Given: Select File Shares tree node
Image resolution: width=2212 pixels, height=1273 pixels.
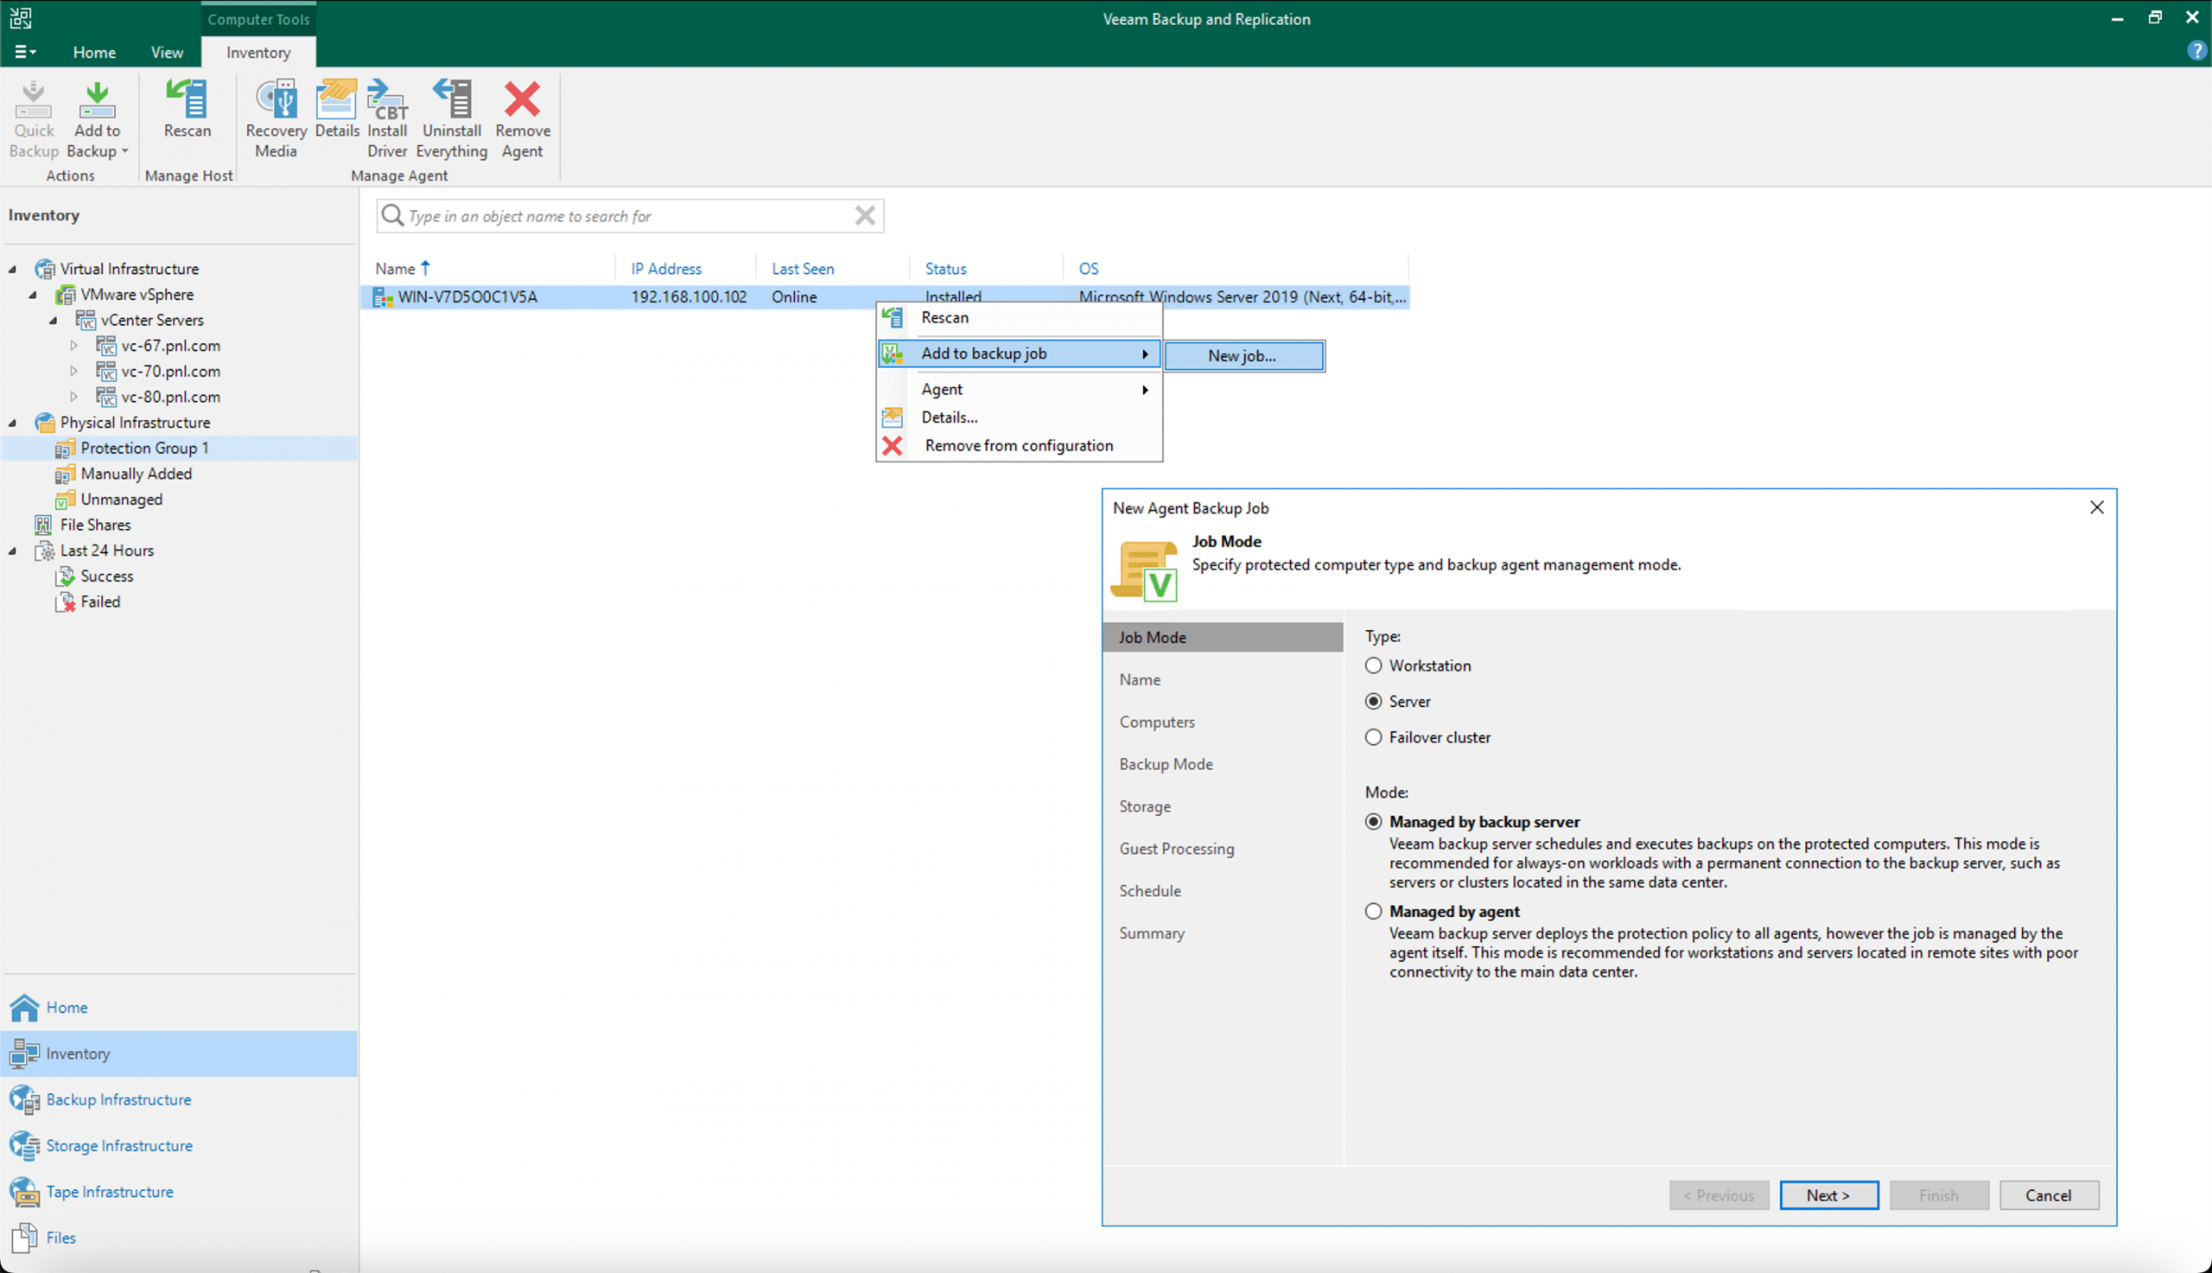Looking at the screenshot, I should coord(95,525).
